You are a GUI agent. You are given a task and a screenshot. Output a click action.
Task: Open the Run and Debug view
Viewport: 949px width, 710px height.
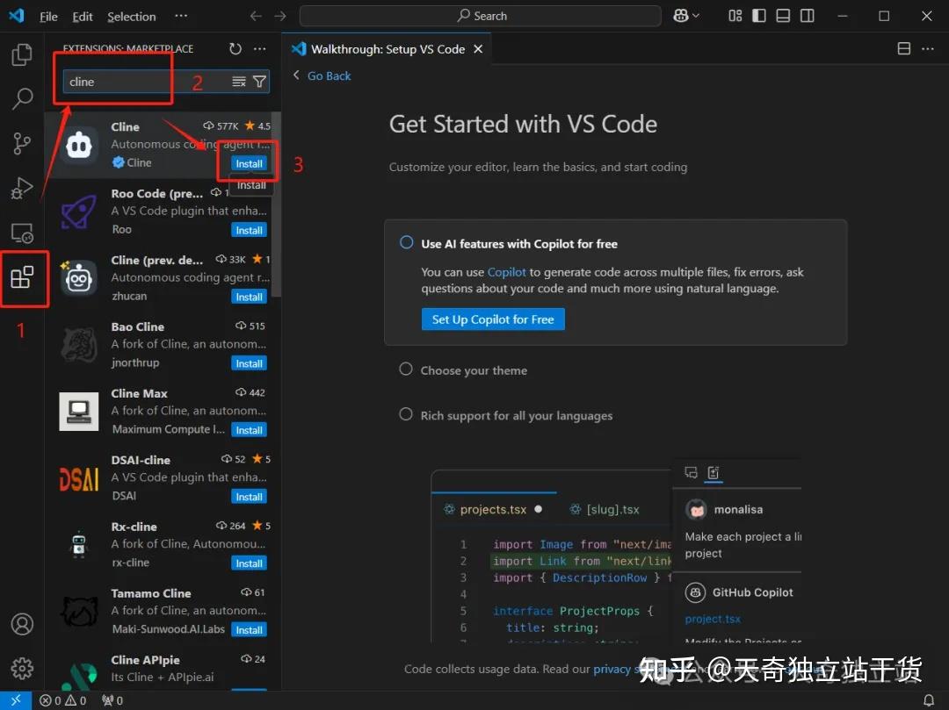pos(22,187)
